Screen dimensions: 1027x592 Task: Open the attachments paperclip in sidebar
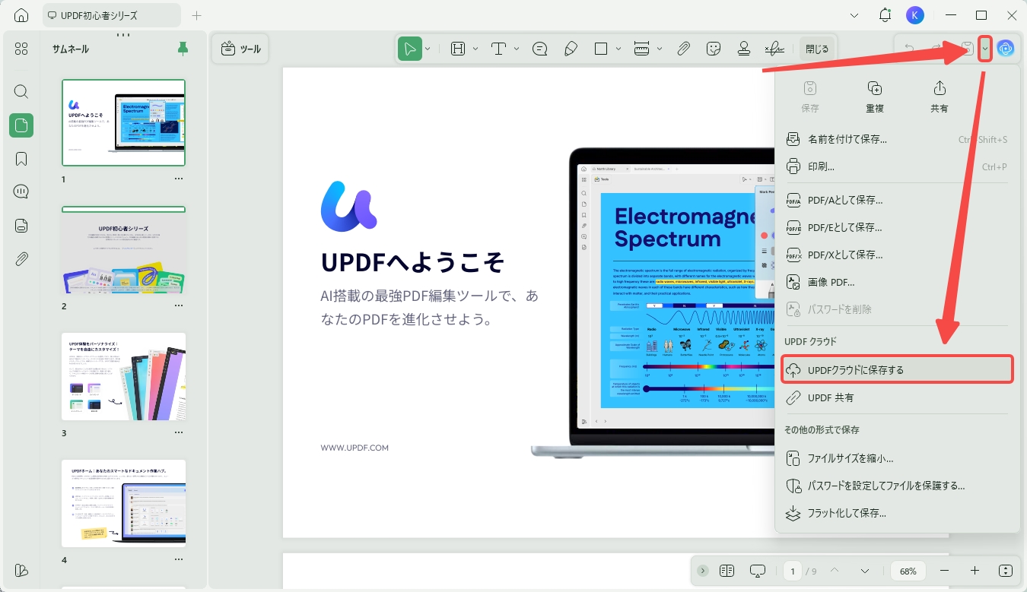coord(21,259)
